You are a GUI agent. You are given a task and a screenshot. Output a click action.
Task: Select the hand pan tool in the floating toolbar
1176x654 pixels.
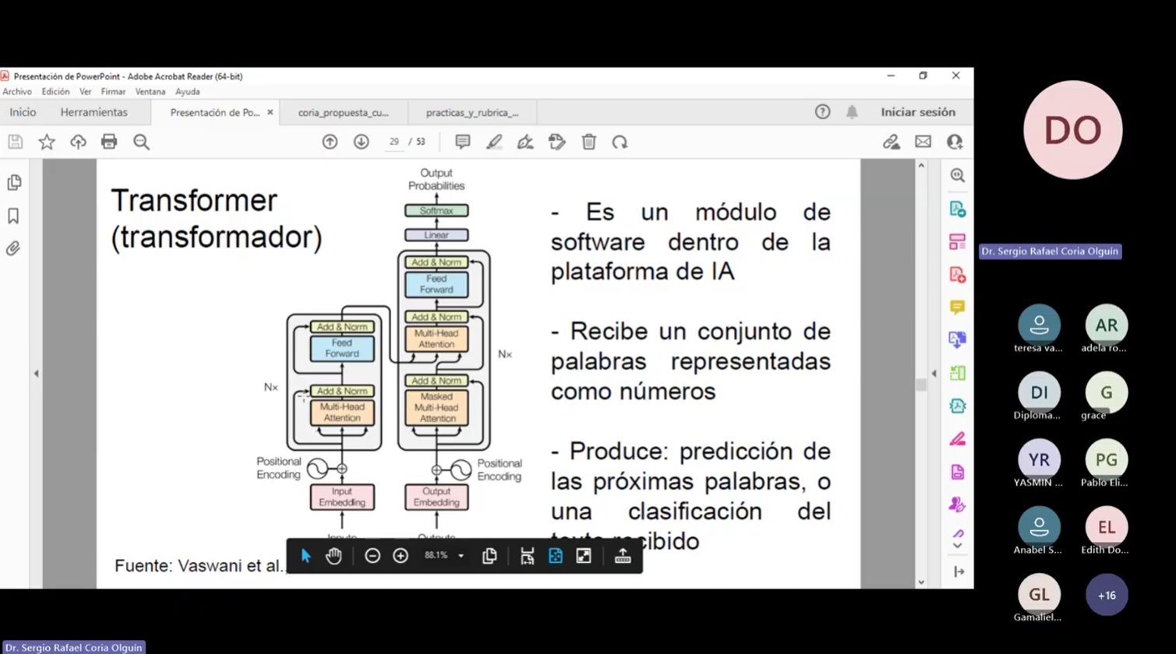pyautogui.click(x=334, y=556)
